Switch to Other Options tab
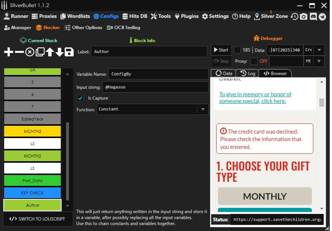Image resolution: width=332 pixels, height=231 pixels. pyautogui.click(x=83, y=28)
